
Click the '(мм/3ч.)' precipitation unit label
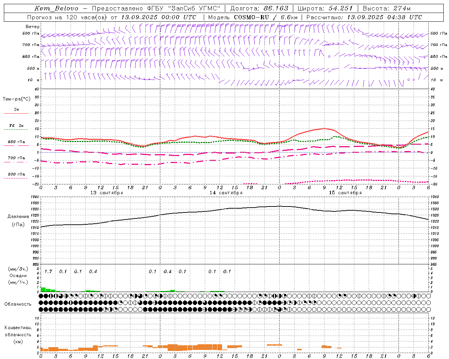[18, 269]
